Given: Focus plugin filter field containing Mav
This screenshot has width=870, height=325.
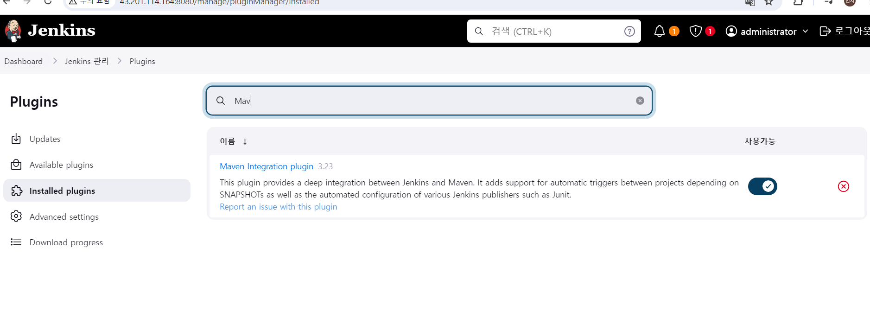Looking at the screenshot, I should pos(429,101).
